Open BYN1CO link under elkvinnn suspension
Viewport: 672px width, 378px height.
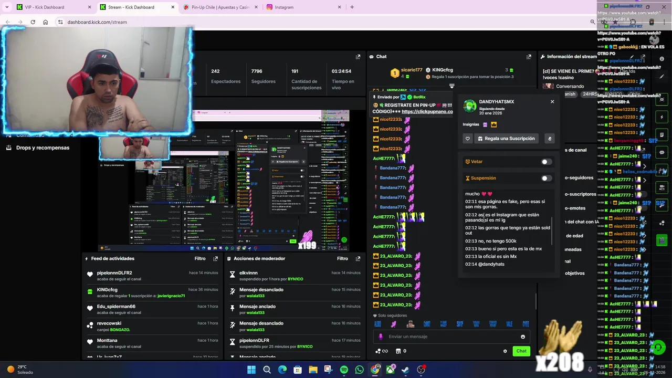[295, 279]
